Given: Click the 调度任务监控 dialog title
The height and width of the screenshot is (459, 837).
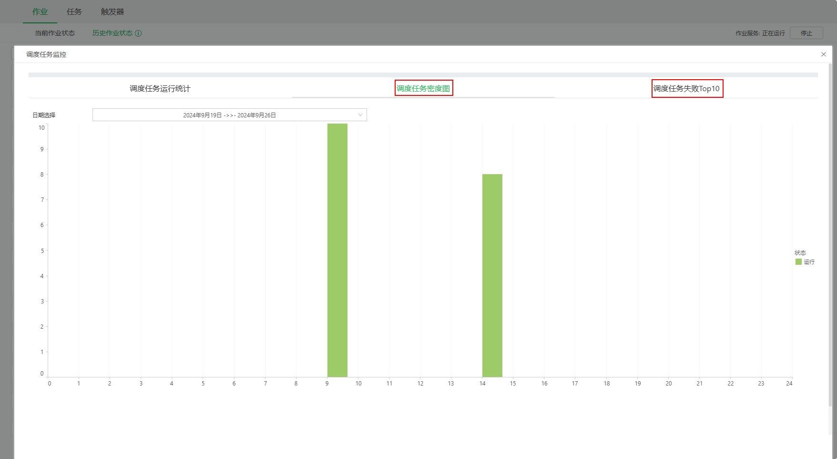Looking at the screenshot, I should (46, 54).
